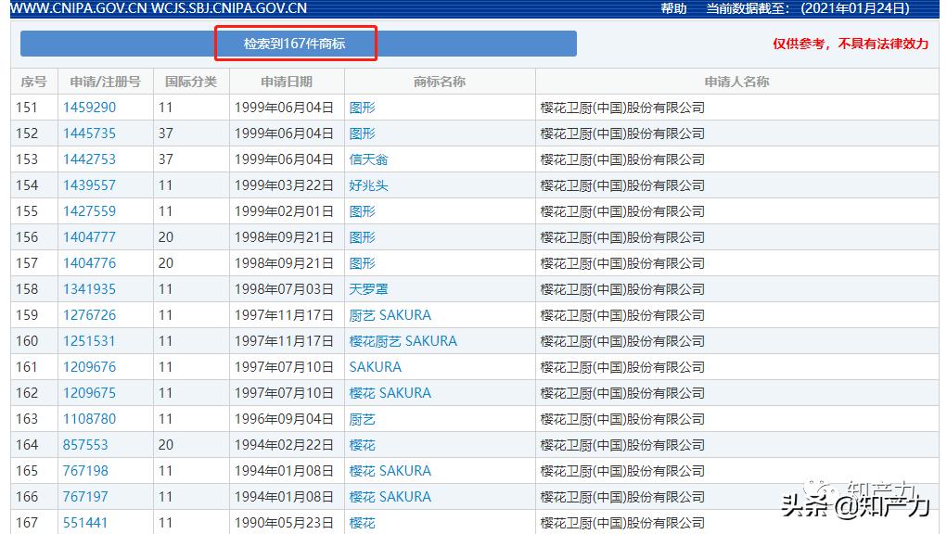This screenshot has height=534, width=947.
Task: Open registration number 1404776
Action: [x=89, y=263]
